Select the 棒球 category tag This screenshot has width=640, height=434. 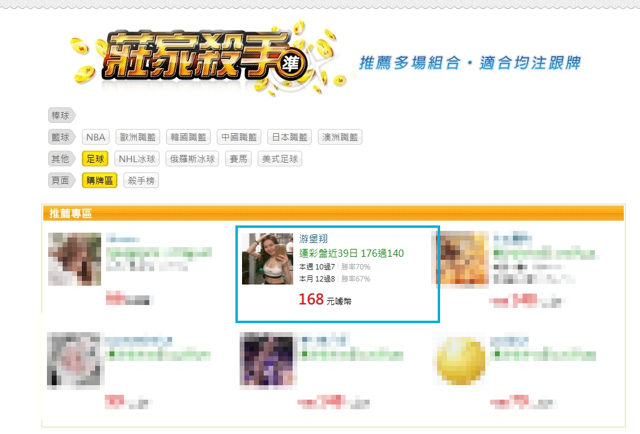coord(61,116)
